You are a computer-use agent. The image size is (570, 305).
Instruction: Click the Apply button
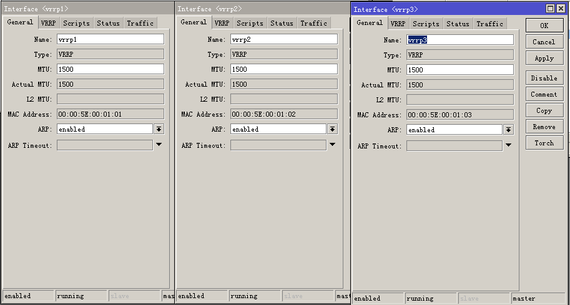544,58
